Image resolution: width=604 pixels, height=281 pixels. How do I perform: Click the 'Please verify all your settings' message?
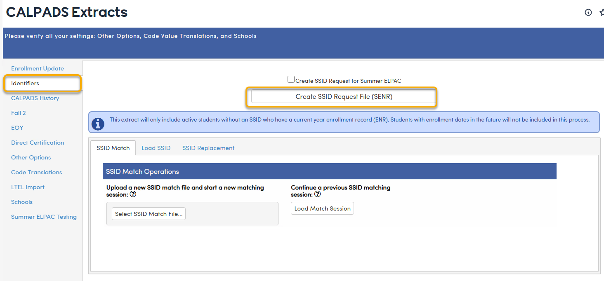131,36
